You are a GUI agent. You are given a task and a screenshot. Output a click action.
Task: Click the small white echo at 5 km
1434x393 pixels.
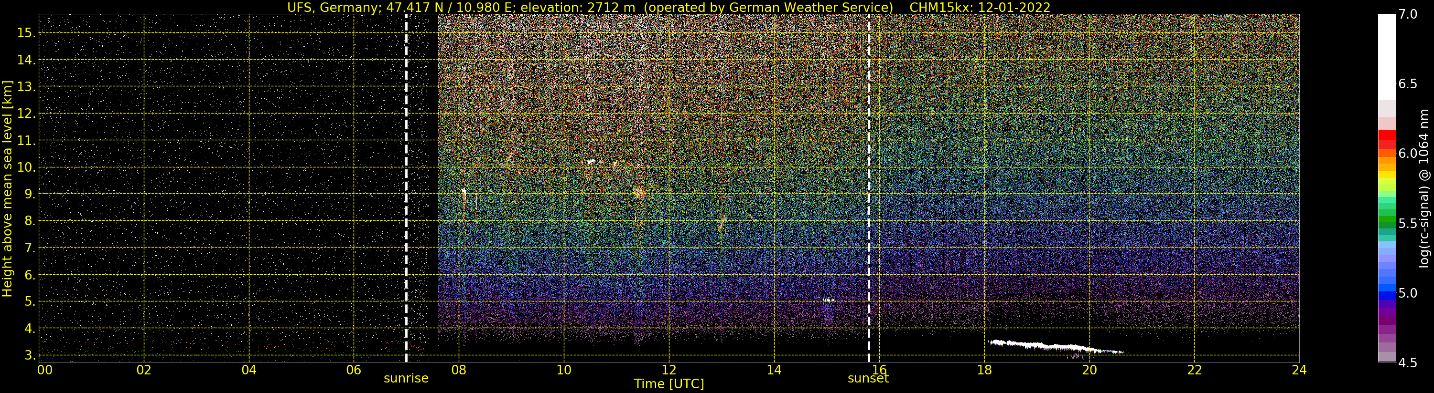pos(829,300)
